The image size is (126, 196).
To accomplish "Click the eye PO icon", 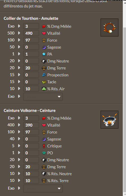I will point(44,153).
